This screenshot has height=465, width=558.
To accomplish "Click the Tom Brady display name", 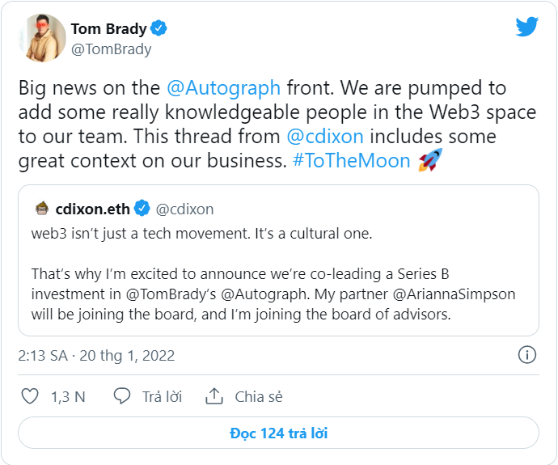I will 108,28.
